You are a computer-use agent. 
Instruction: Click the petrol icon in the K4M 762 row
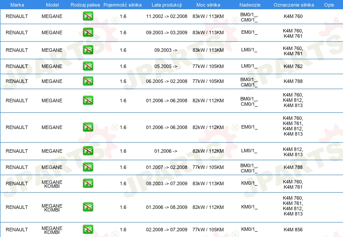(88, 66)
